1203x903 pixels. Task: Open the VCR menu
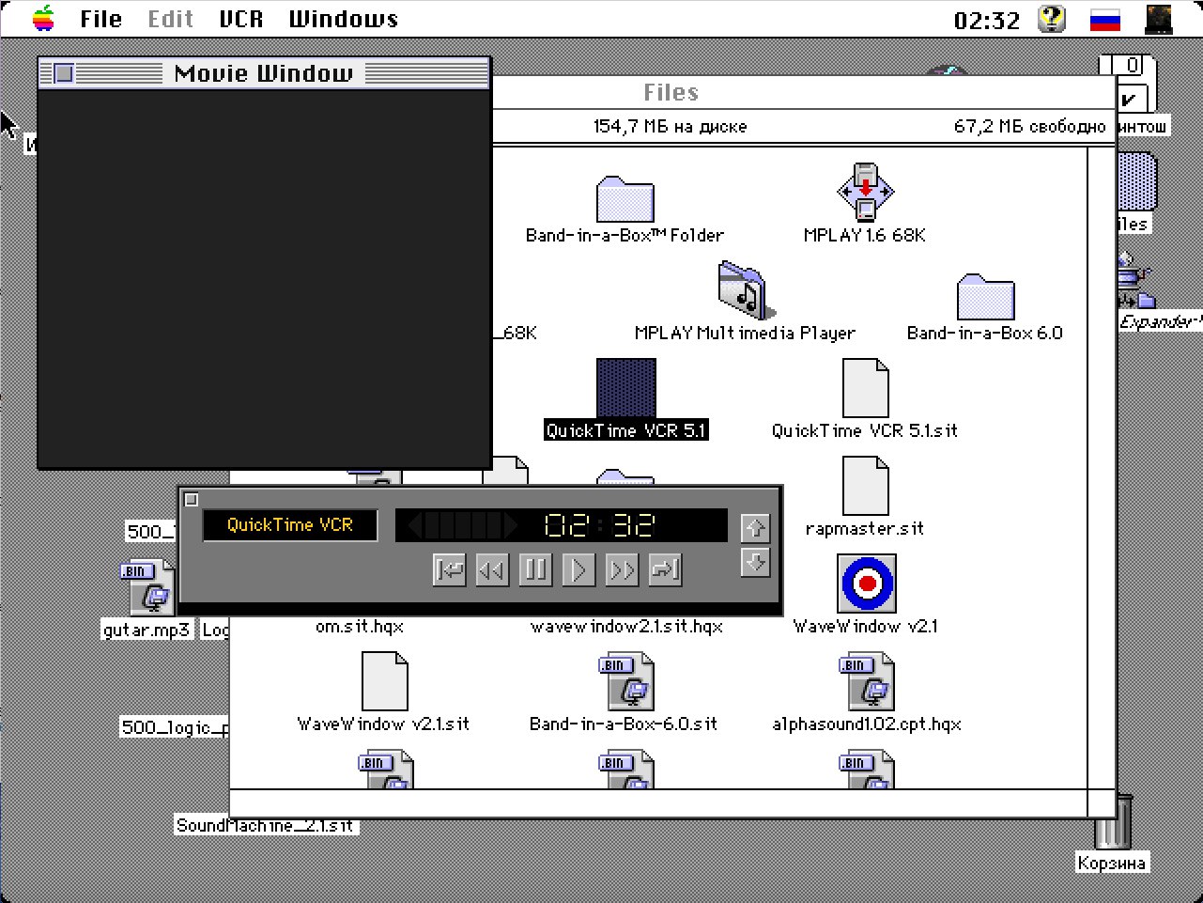tap(241, 19)
